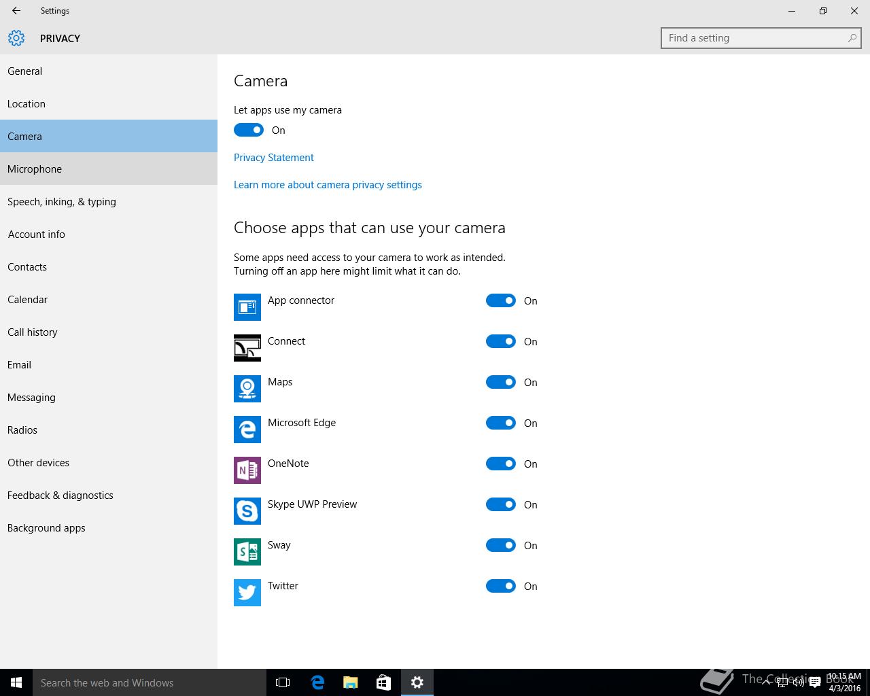The image size is (870, 696).
Task: Open Background apps settings
Action: click(109, 527)
